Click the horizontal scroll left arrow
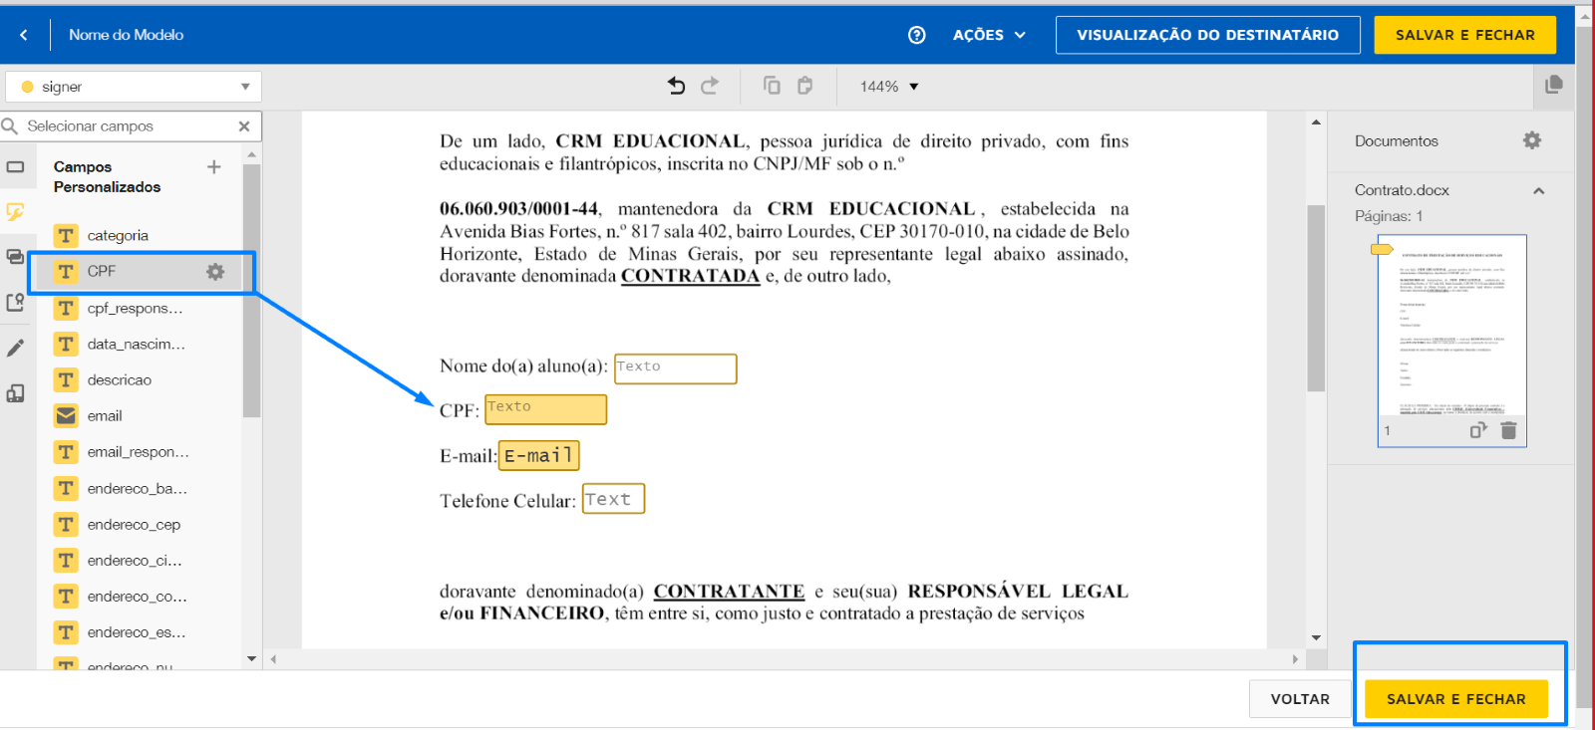Viewport: 1595px width, 730px height. (x=273, y=659)
